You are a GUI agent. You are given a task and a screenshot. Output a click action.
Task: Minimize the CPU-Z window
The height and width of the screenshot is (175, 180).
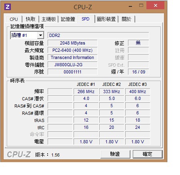[130, 6]
